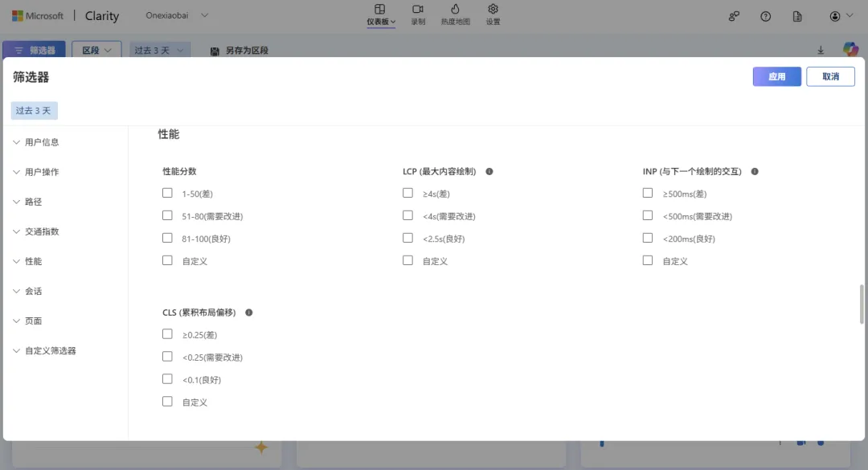This screenshot has width=868, height=470.
Task: Expand the 自定义筛选器 section
Action: click(44, 351)
